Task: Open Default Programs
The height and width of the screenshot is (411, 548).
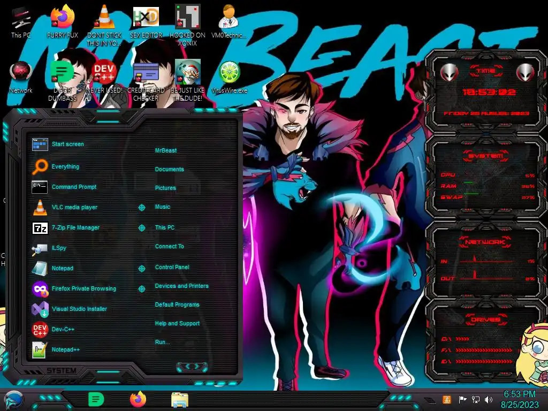Action: coord(177,305)
